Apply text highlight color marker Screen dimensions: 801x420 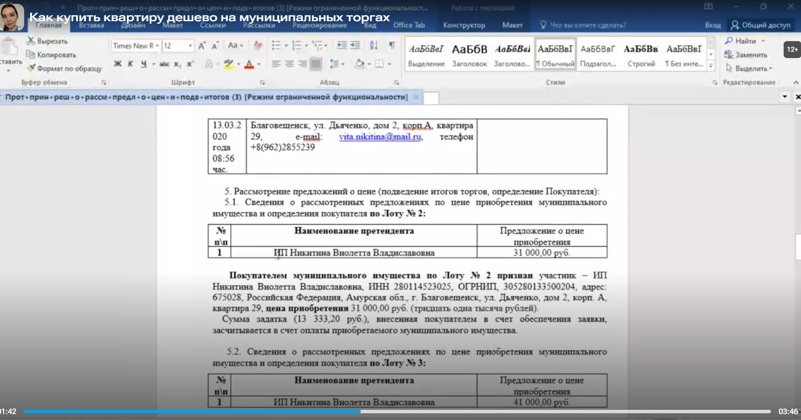tap(229, 64)
